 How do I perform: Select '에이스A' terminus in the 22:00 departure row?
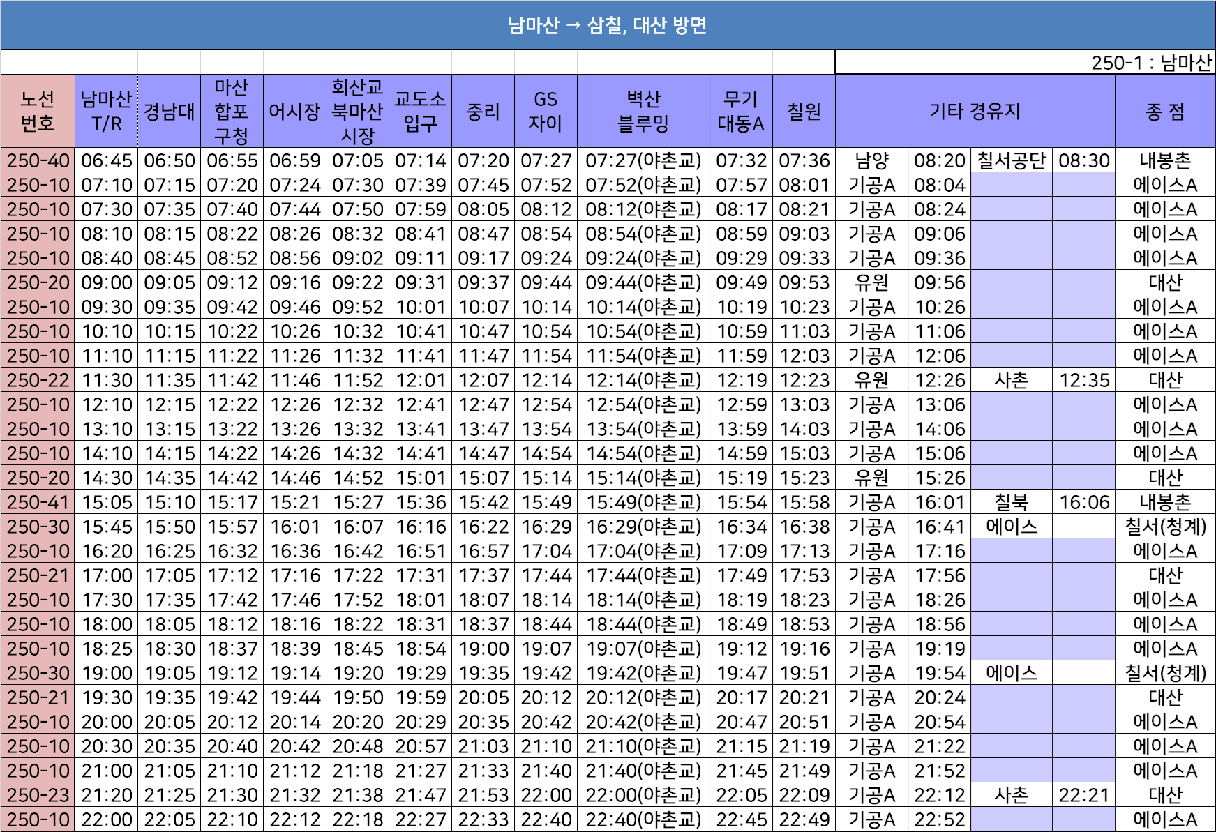point(1165,819)
